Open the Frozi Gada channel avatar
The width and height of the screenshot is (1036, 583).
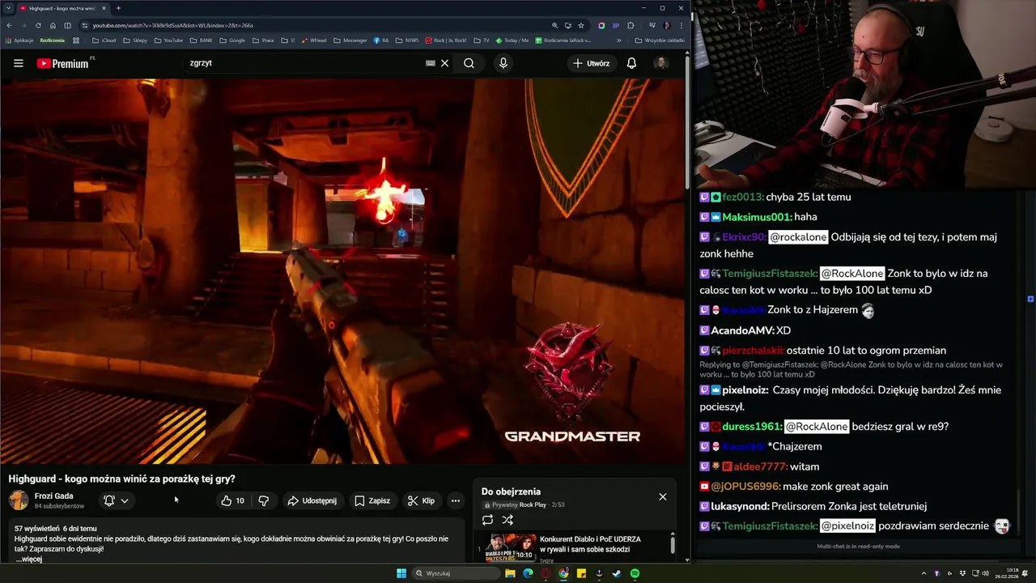[x=19, y=500]
